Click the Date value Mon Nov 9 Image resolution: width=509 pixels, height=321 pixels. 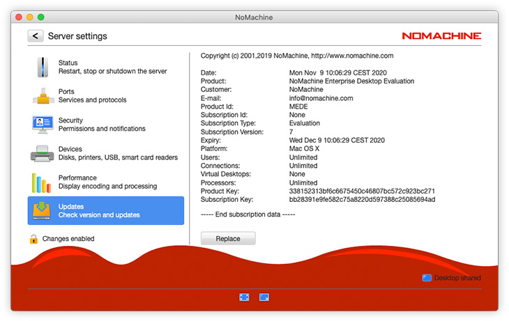[x=338, y=72]
